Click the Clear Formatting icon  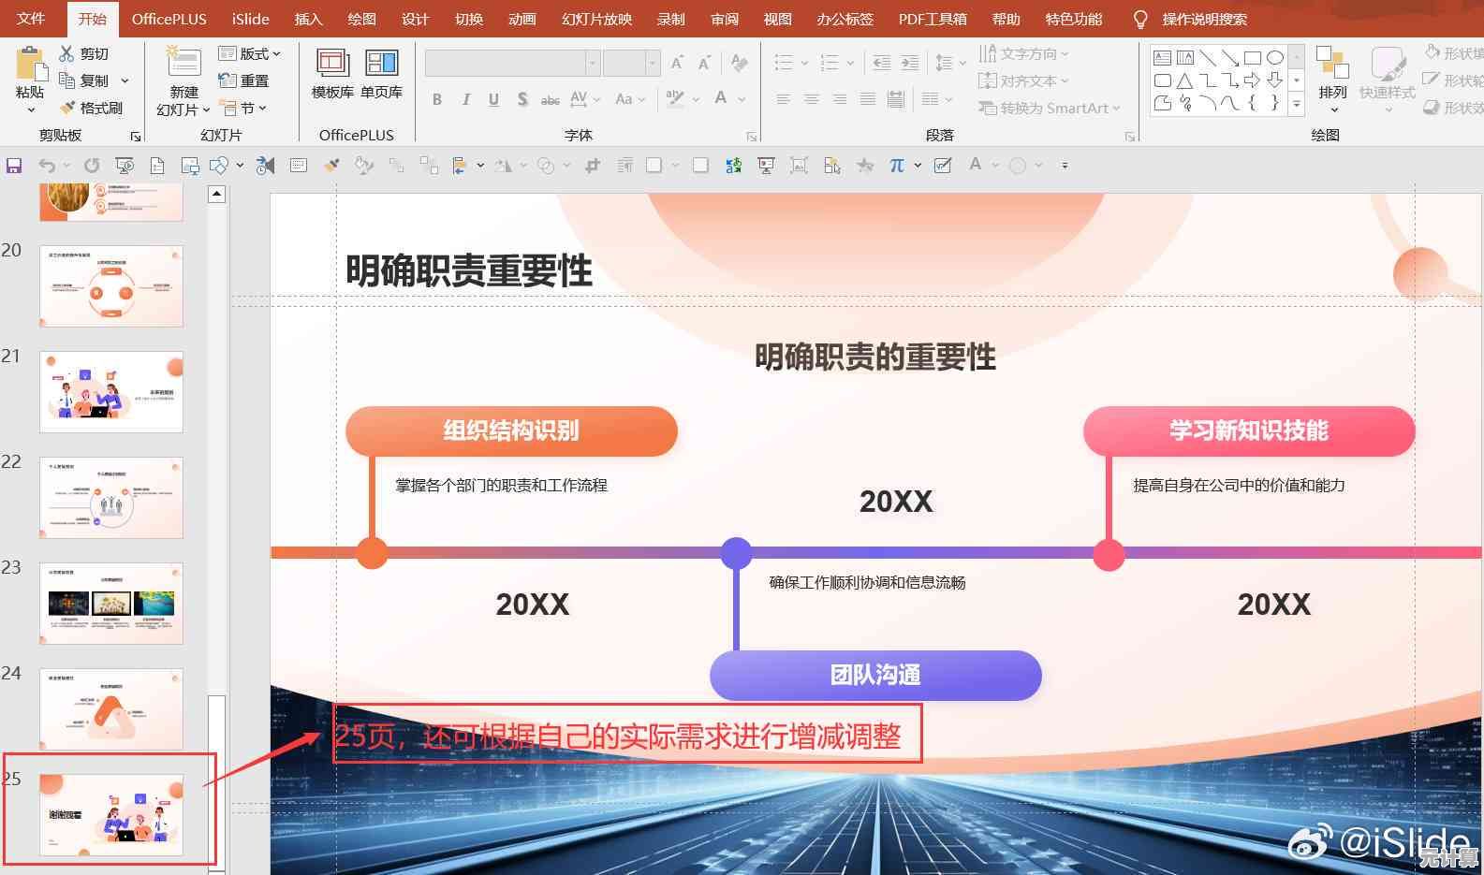(740, 63)
